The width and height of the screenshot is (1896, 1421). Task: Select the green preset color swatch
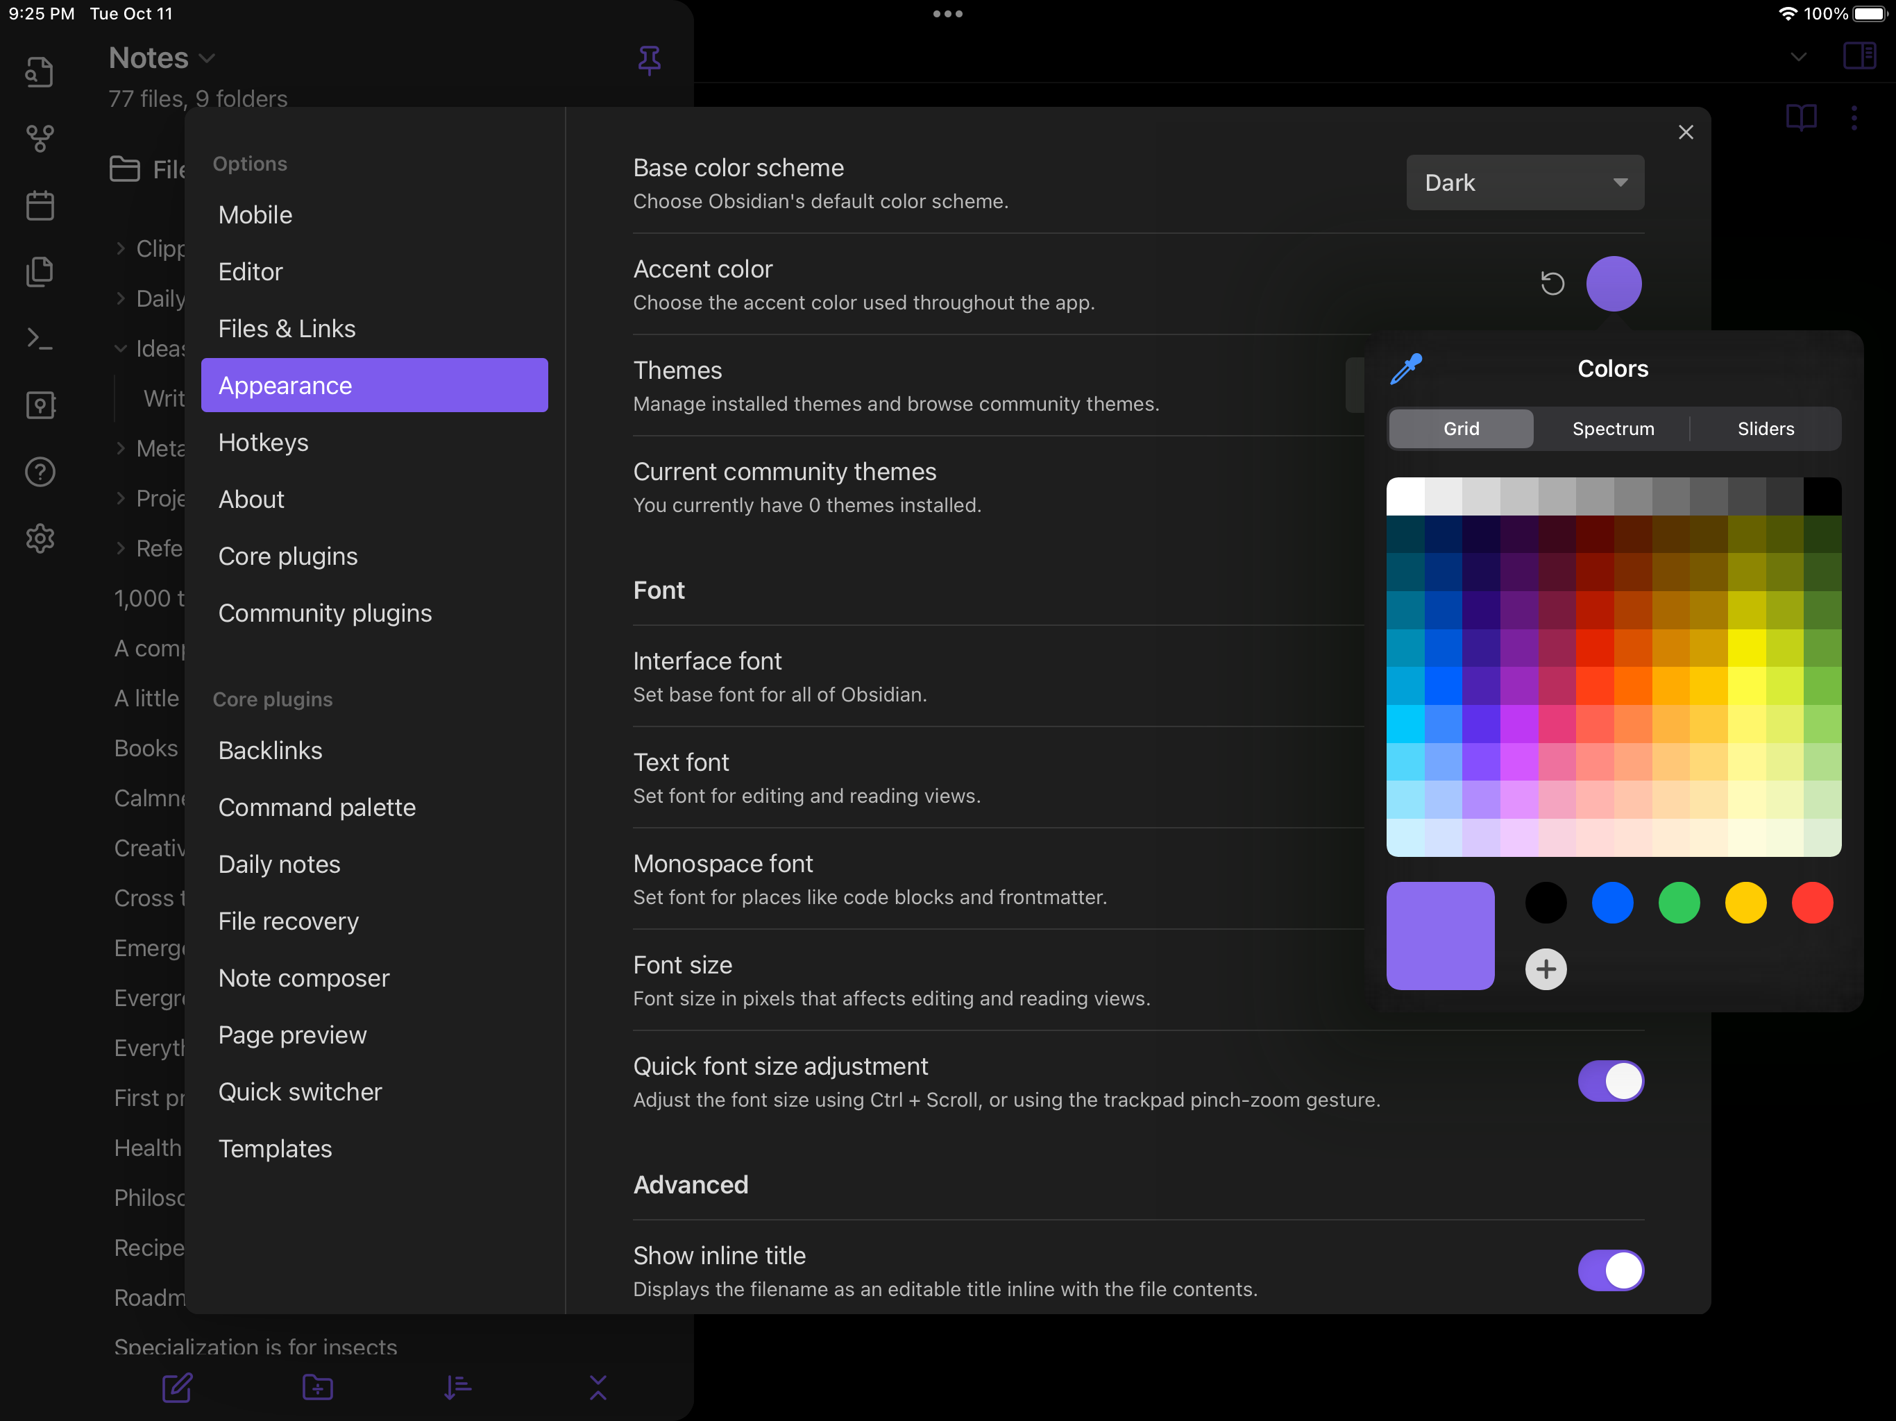pyautogui.click(x=1678, y=903)
